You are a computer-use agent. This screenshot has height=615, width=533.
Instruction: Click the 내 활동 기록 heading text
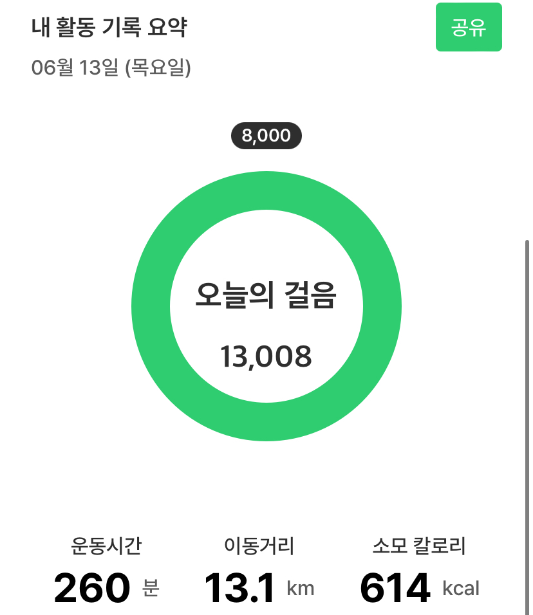click(84, 28)
